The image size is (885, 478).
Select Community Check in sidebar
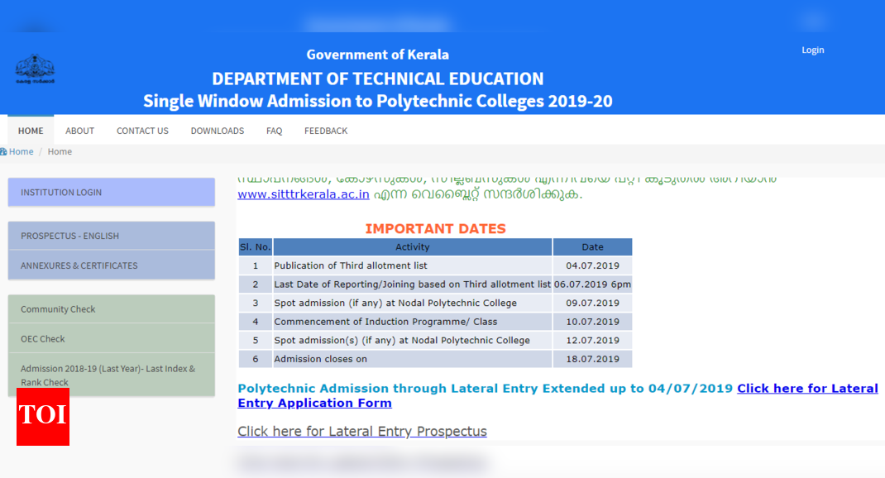coord(111,309)
